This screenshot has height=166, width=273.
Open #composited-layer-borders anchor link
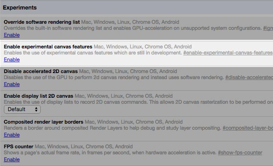(248, 128)
